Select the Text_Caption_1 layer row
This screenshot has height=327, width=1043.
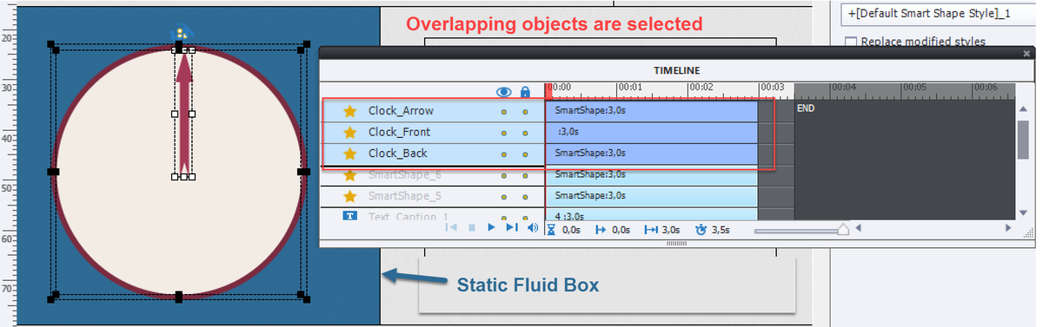pos(433,215)
